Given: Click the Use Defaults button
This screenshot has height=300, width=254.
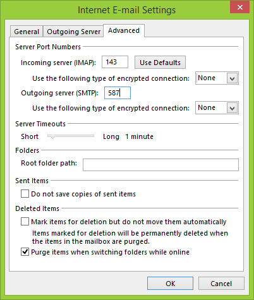Looking at the screenshot, I should point(160,63).
